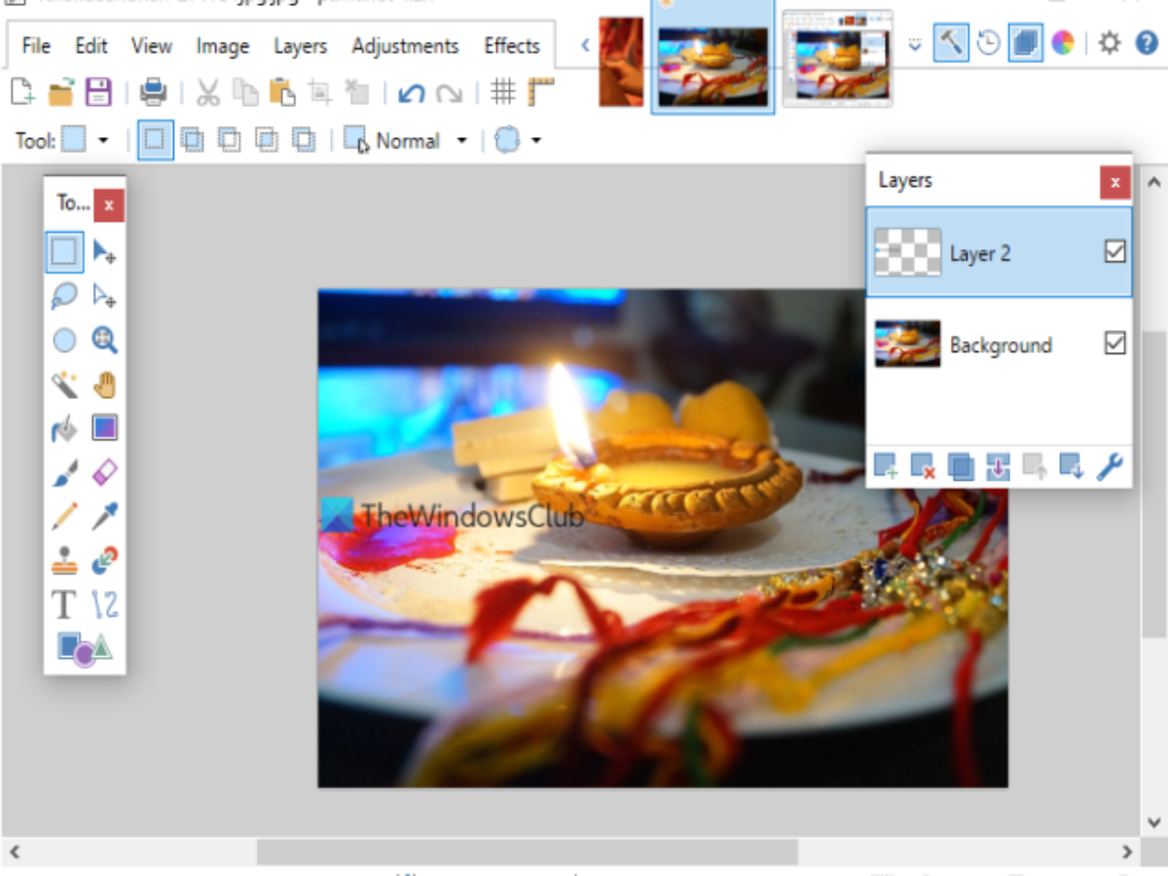This screenshot has height=876, width=1168.
Task: Click the Open file folder icon
Action: pyautogui.click(x=61, y=92)
